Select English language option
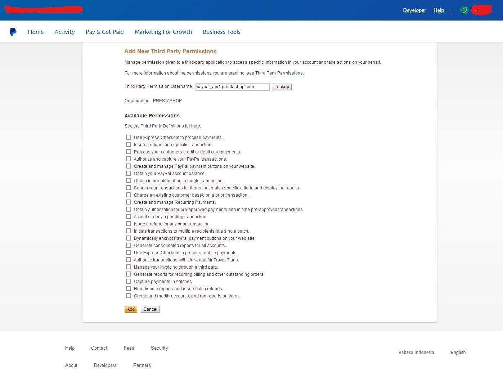 [x=458, y=353]
